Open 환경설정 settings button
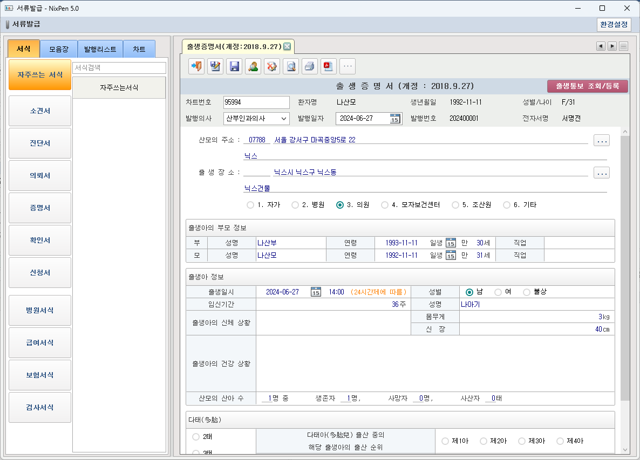The height and width of the screenshot is (460, 640). pos(614,25)
